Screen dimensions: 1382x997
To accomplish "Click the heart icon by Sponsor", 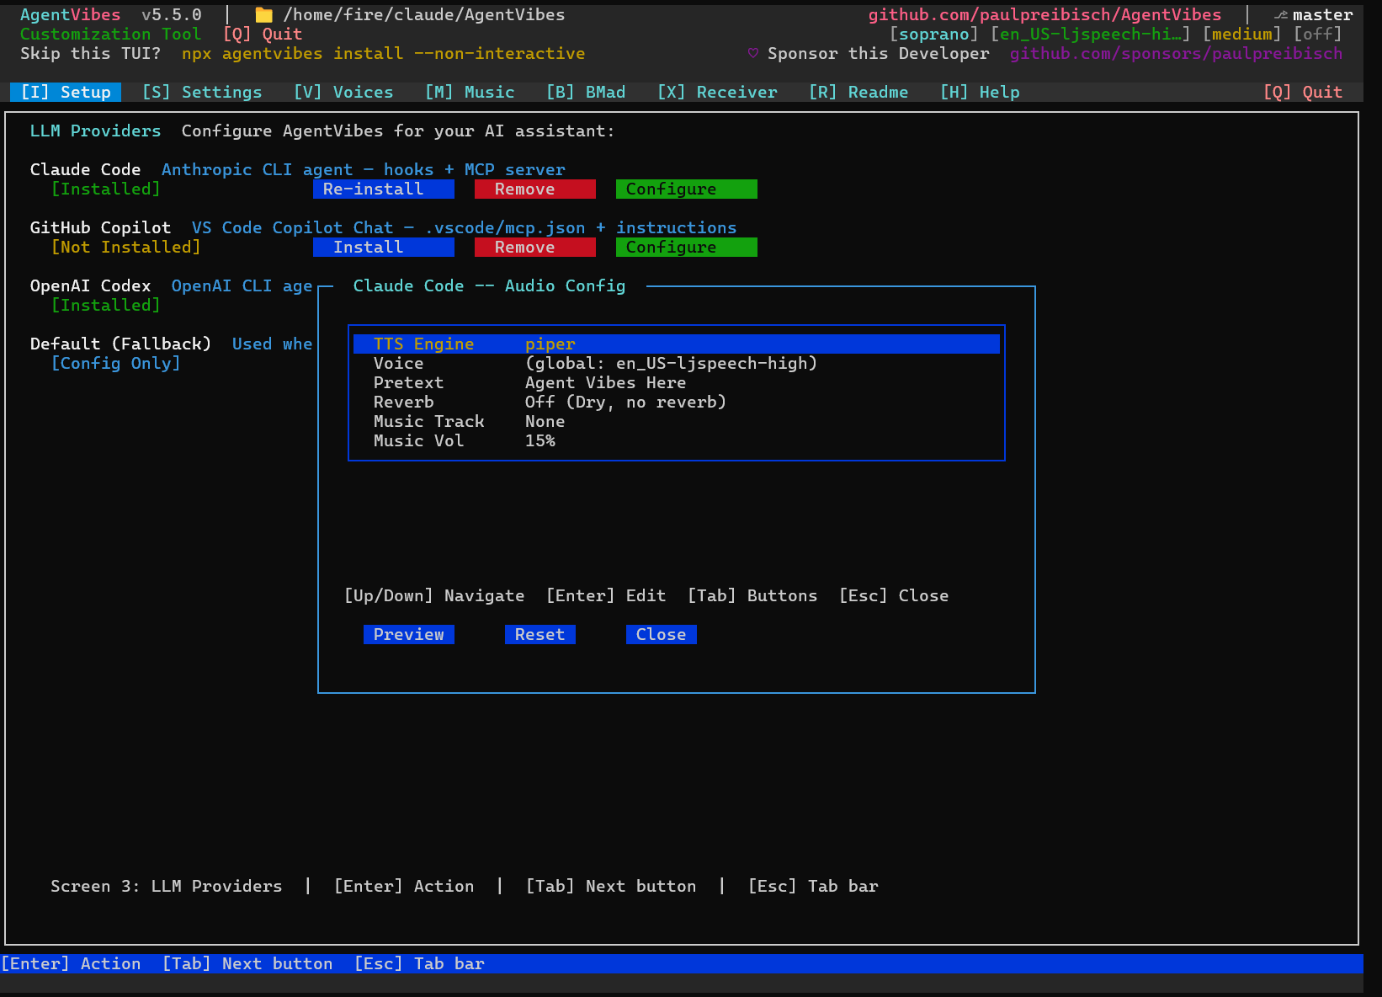I will pos(753,53).
